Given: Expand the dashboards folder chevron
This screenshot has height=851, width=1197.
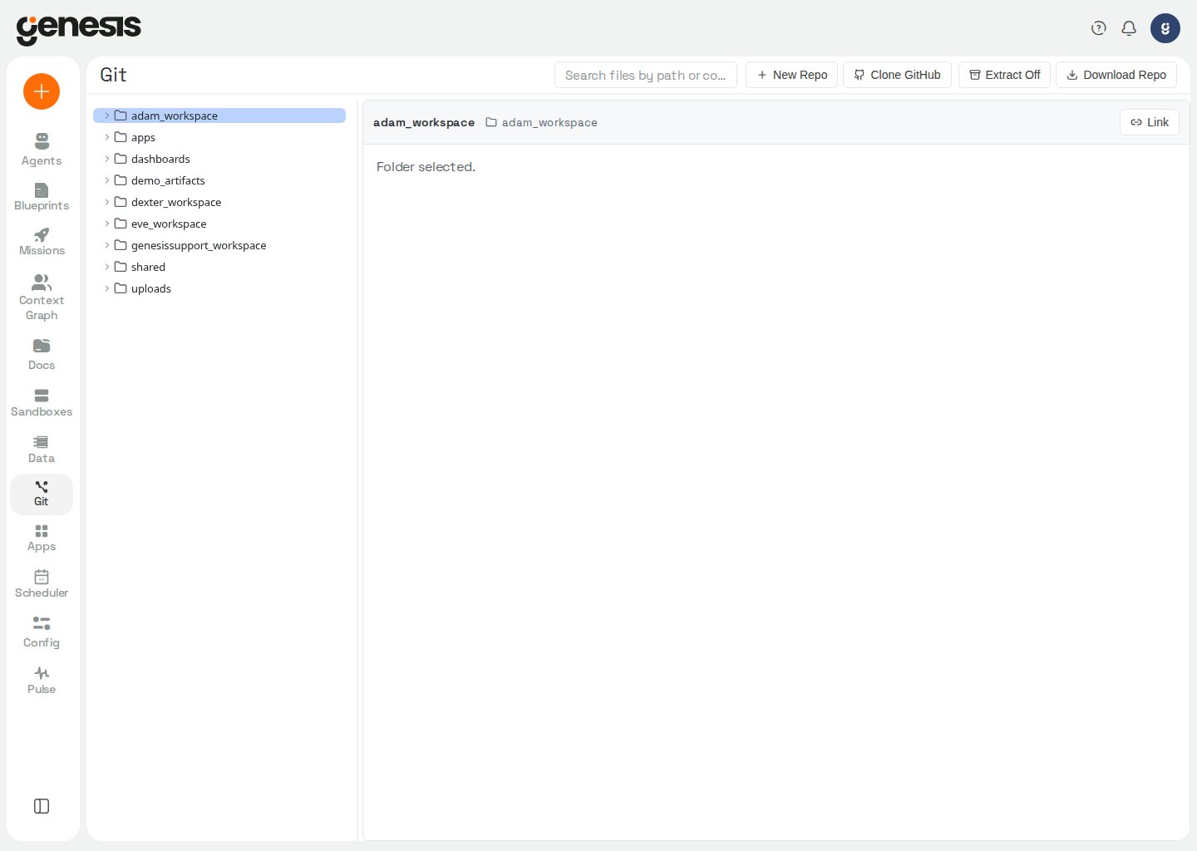Looking at the screenshot, I should (x=107, y=159).
